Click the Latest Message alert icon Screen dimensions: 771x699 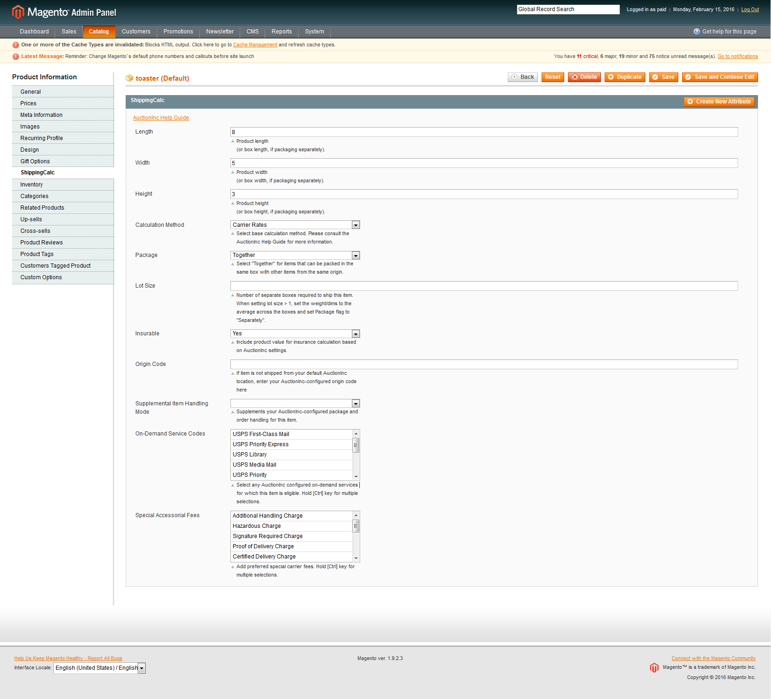16,57
